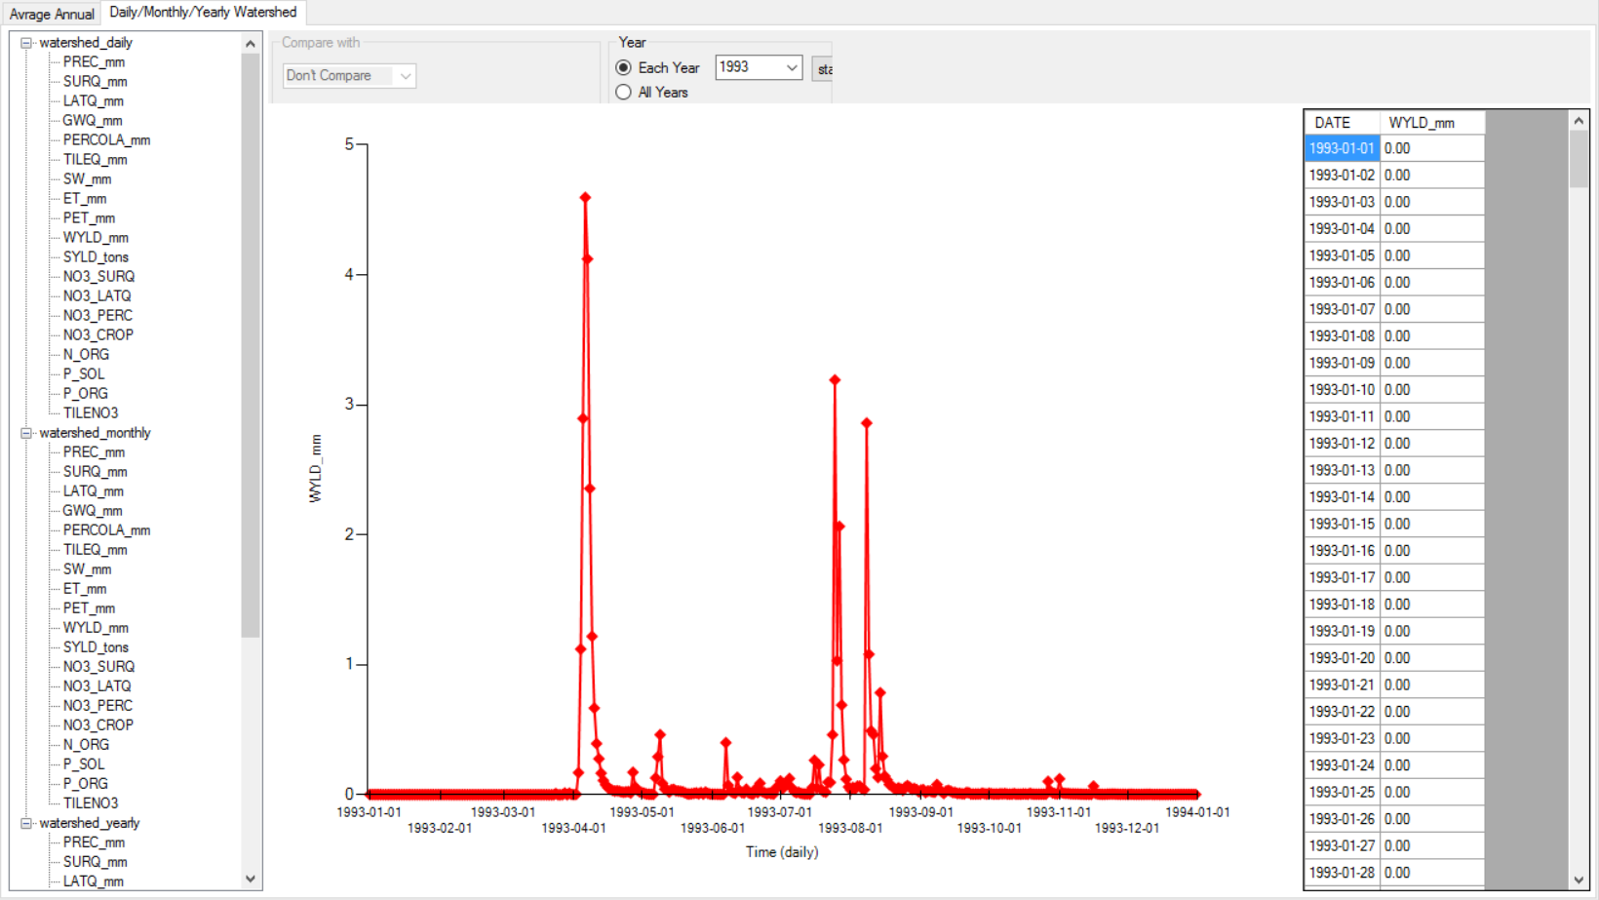Select NO3_LATQ under watershed_daily
Viewport: 1599px width, 900px height.
pos(97,296)
